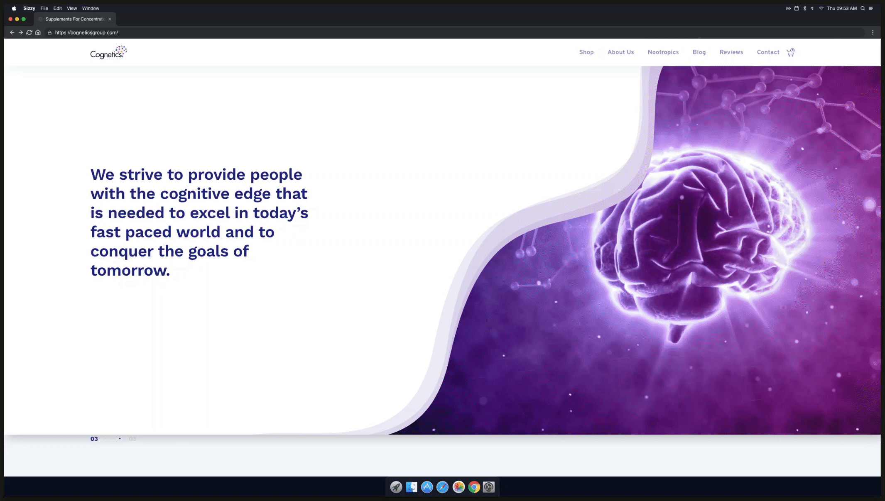
Task: Open the shopping cart icon
Action: [790, 52]
